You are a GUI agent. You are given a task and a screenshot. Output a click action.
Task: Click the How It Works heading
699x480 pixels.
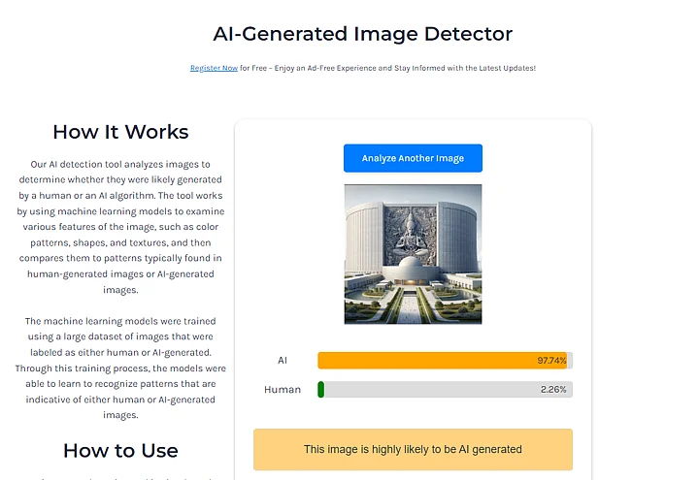click(x=120, y=132)
